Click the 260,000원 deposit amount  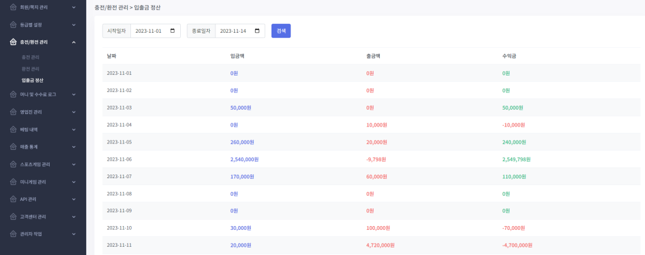[x=243, y=142]
